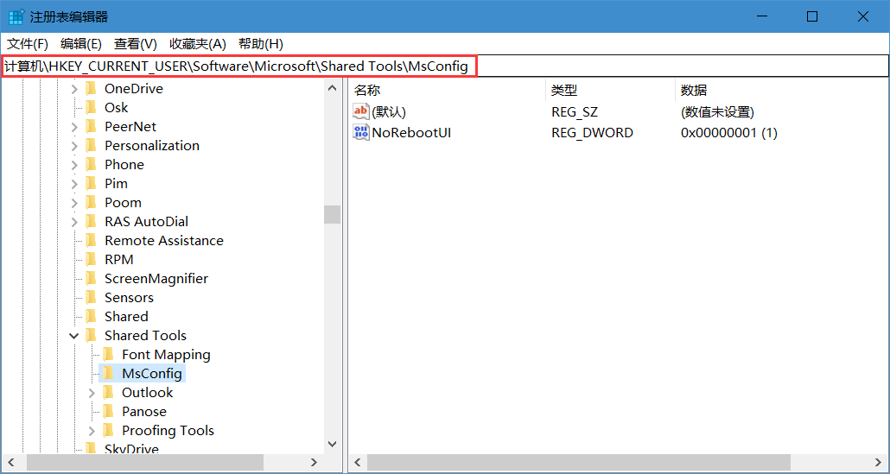
Task: Expand the Proofing Tools tree node
Action: (92, 431)
